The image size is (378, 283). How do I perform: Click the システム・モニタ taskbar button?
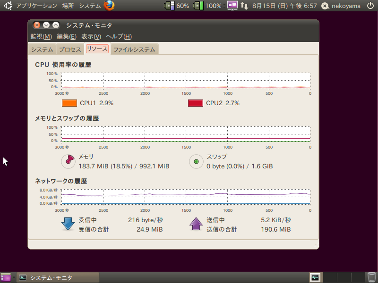58,278
